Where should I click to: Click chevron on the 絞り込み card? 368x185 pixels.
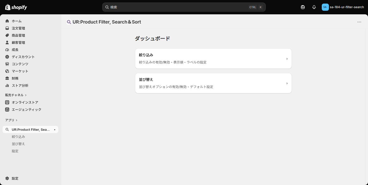coord(287,59)
